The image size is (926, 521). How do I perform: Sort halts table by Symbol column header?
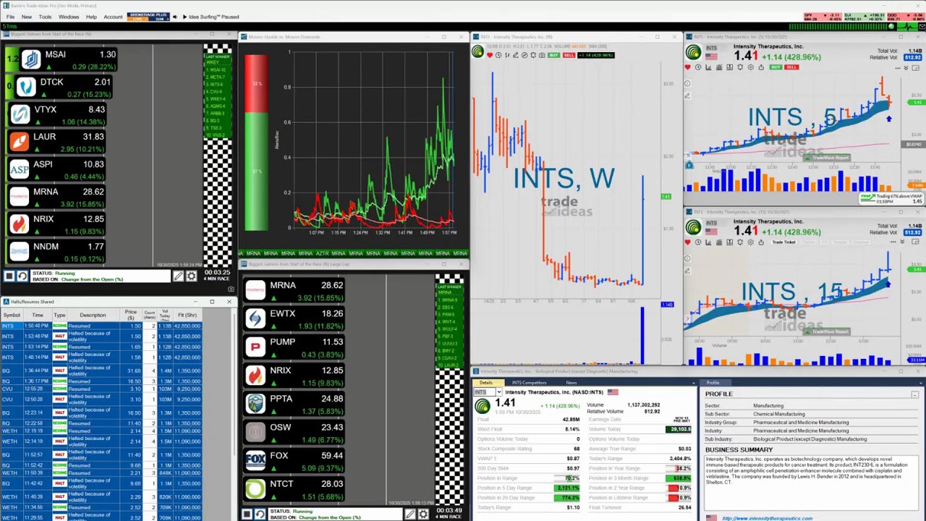[x=12, y=315]
